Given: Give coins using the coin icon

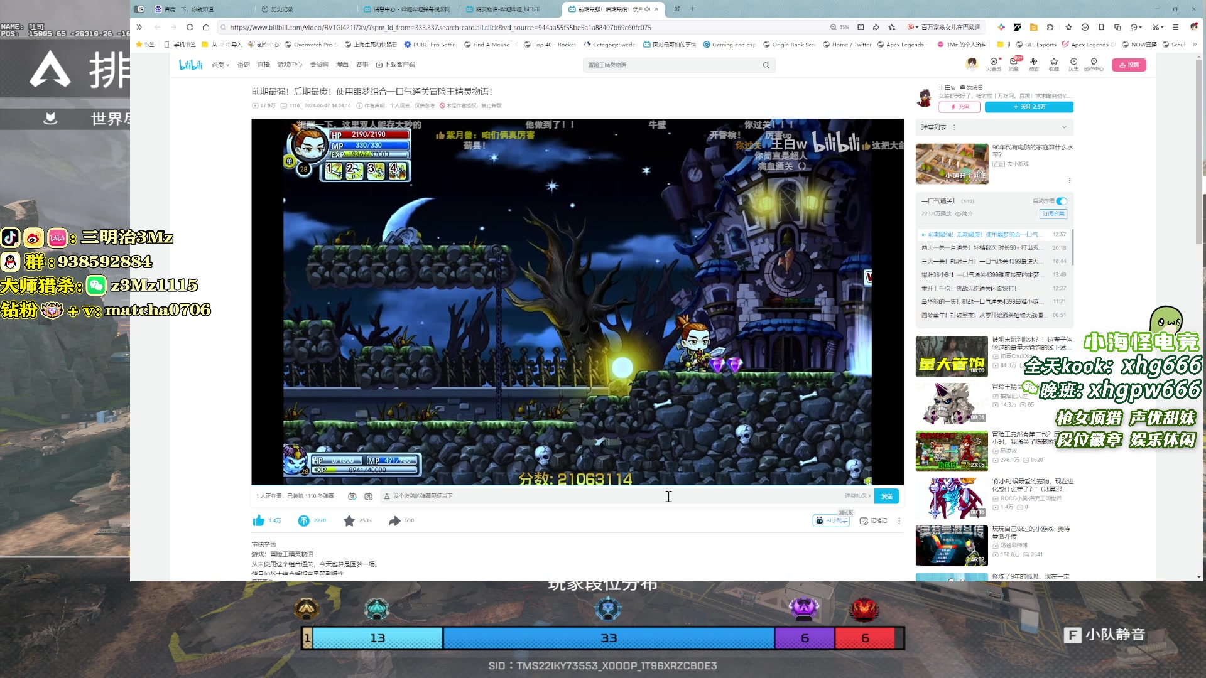Looking at the screenshot, I should click(303, 520).
